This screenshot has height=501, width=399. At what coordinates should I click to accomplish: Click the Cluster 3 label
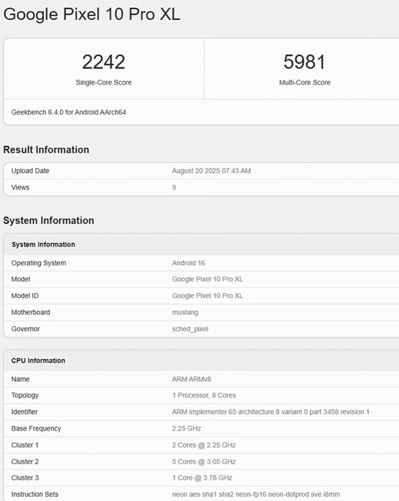(x=25, y=478)
